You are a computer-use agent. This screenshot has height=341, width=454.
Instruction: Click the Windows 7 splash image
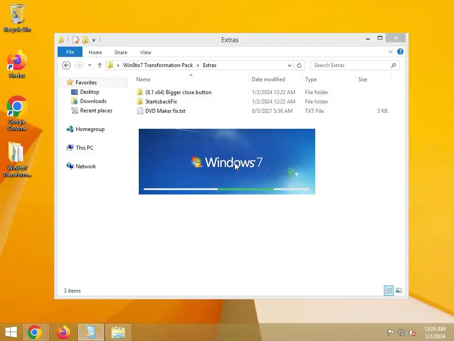tap(227, 162)
